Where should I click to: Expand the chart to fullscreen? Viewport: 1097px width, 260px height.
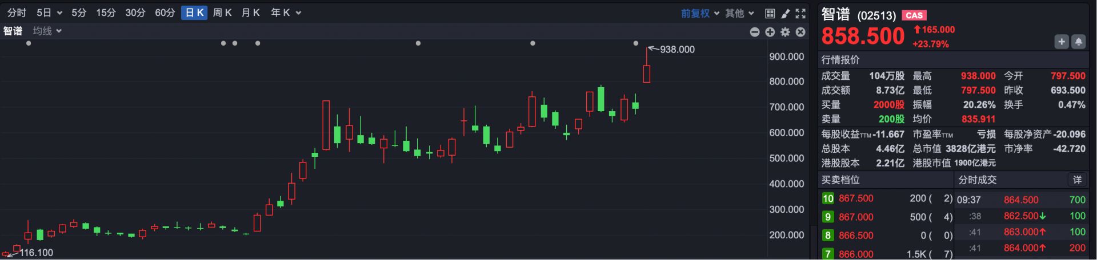[800, 13]
